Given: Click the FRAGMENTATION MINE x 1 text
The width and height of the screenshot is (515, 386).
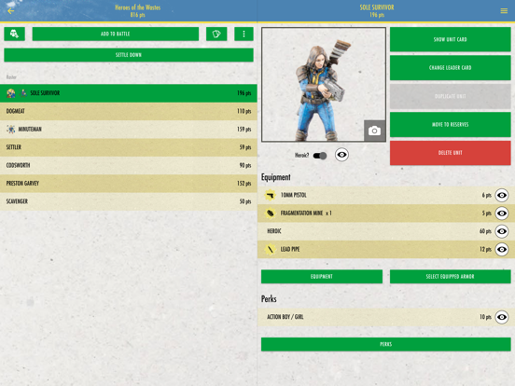Looking at the screenshot, I should tap(306, 214).
